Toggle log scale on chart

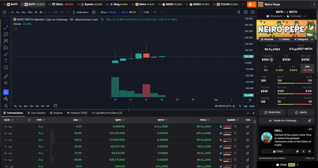pyautogui.click(x=245, y=106)
